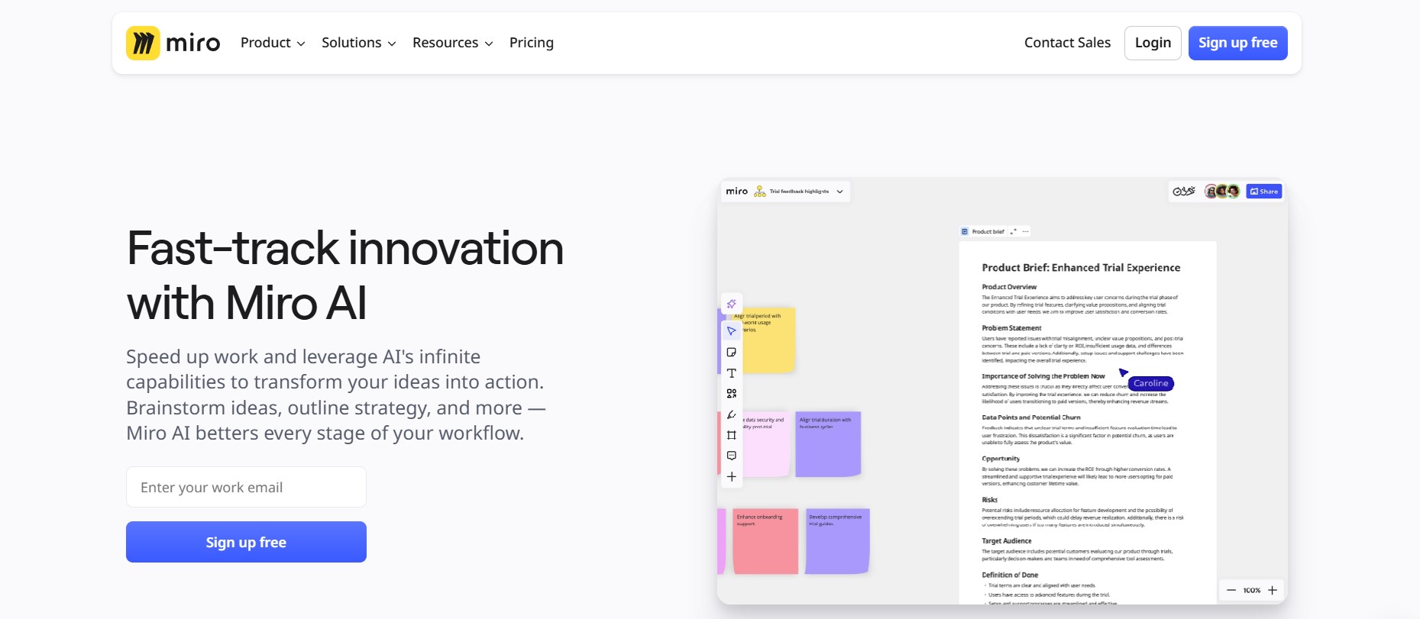Screen dimensions: 1420x619
Task: Select the Miro AI sparkle tool
Action: click(731, 304)
